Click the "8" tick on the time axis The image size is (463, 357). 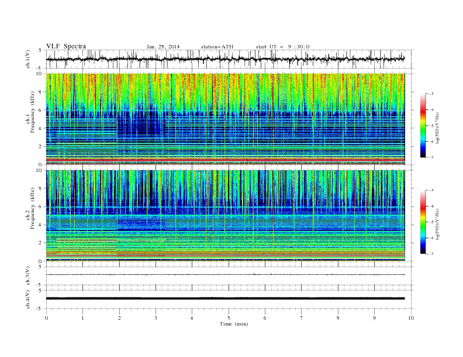[338, 318]
